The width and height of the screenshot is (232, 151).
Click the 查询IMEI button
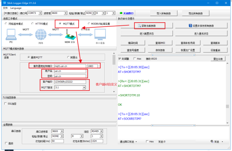[x=160, y=43]
